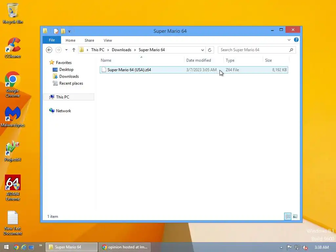This screenshot has height=252, width=336.
Task: Expand the taskbar toolbar overflow chevron
Action: point(40,245)
